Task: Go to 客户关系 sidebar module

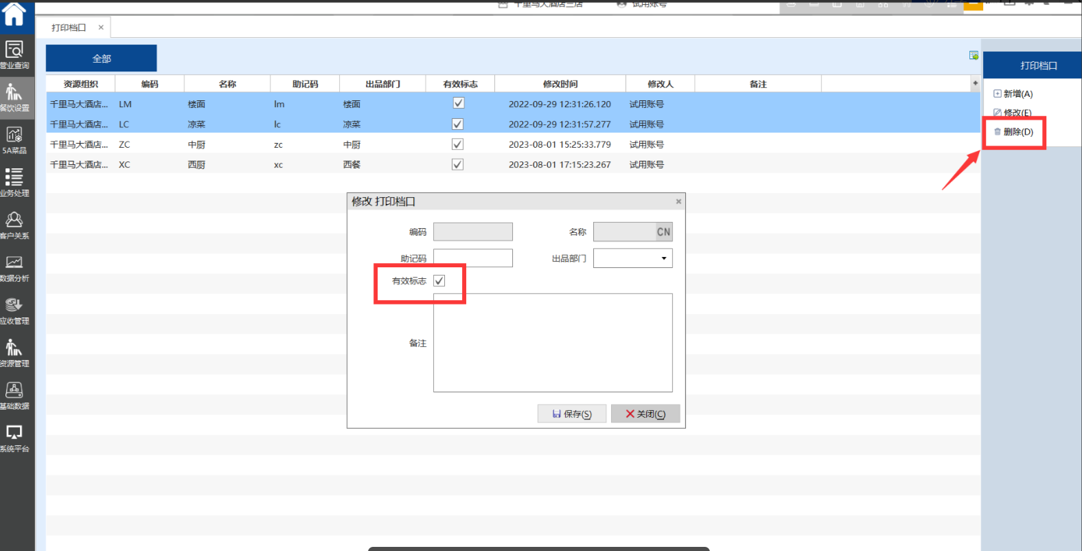Action: pos(14,225)
